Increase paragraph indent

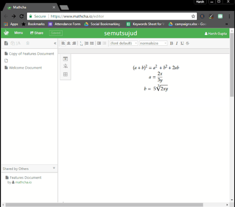point(99,43)
